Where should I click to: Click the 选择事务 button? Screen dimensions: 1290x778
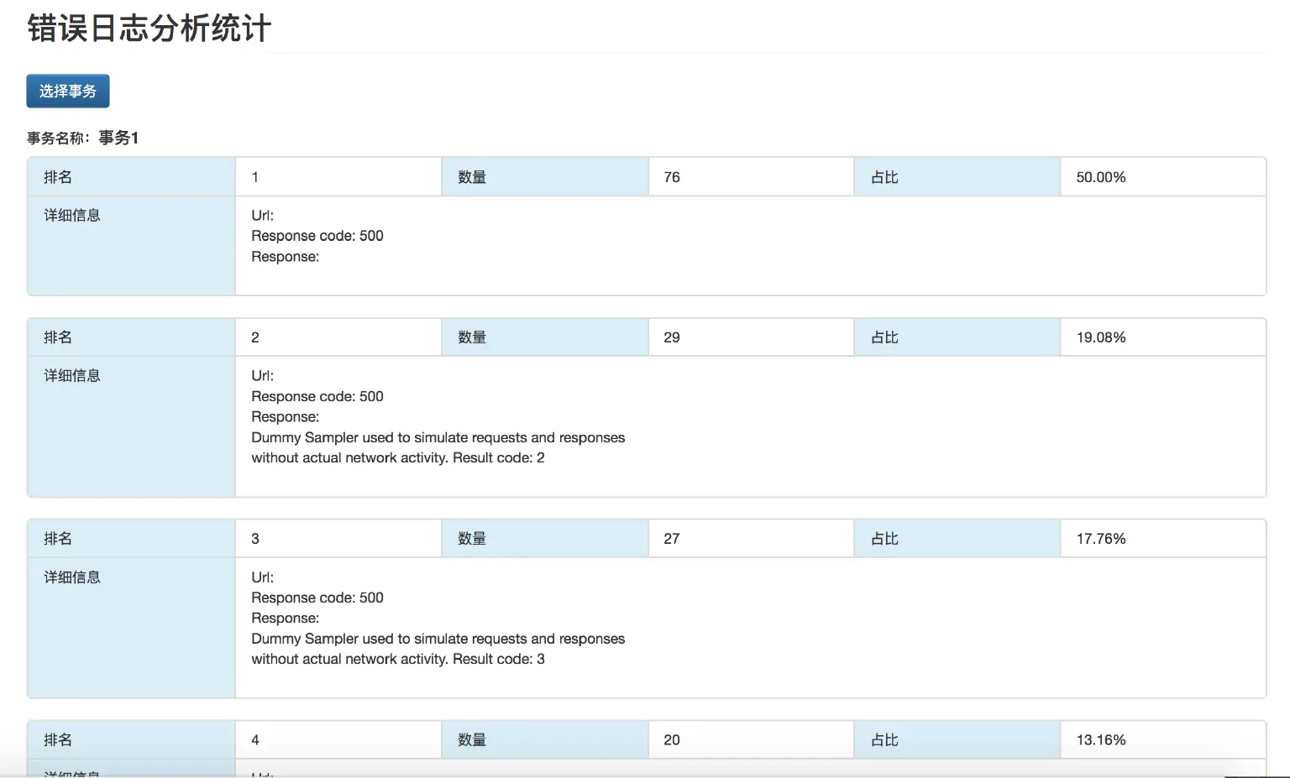(x=67, y=91)
